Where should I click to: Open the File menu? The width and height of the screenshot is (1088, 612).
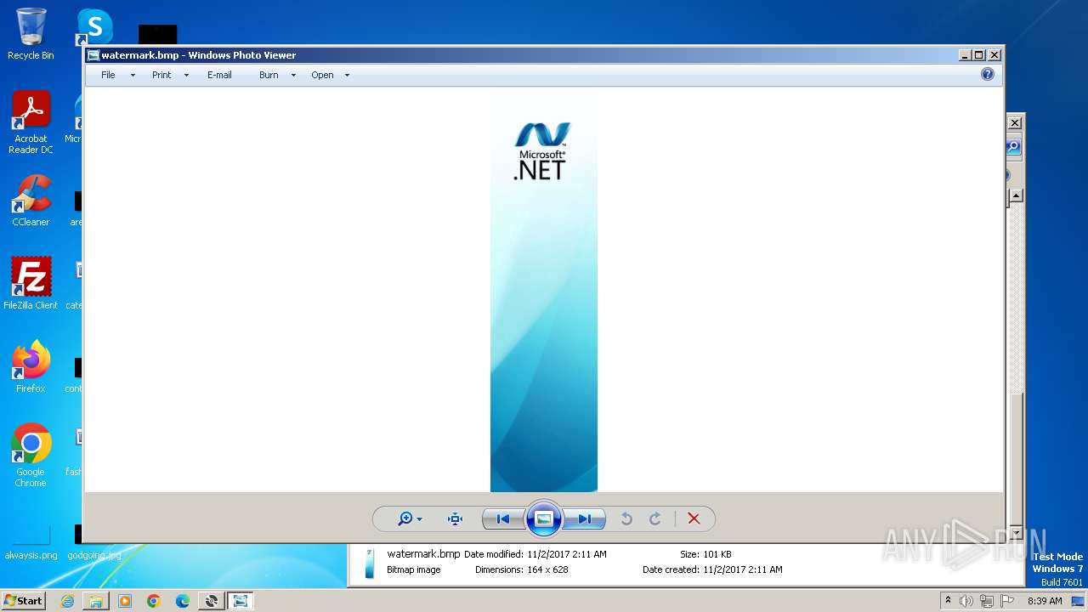pyautogui.click(x=108, y=75)
